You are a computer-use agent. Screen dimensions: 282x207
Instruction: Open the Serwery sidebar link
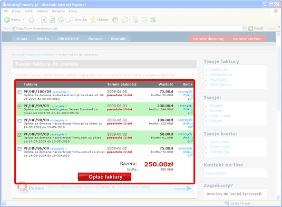pyautogui.click(x=216, y=110)
